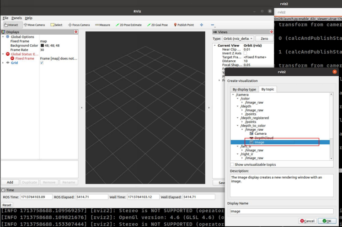
Task: Click the Background Color swatch
Action: [x=42, y=46]
